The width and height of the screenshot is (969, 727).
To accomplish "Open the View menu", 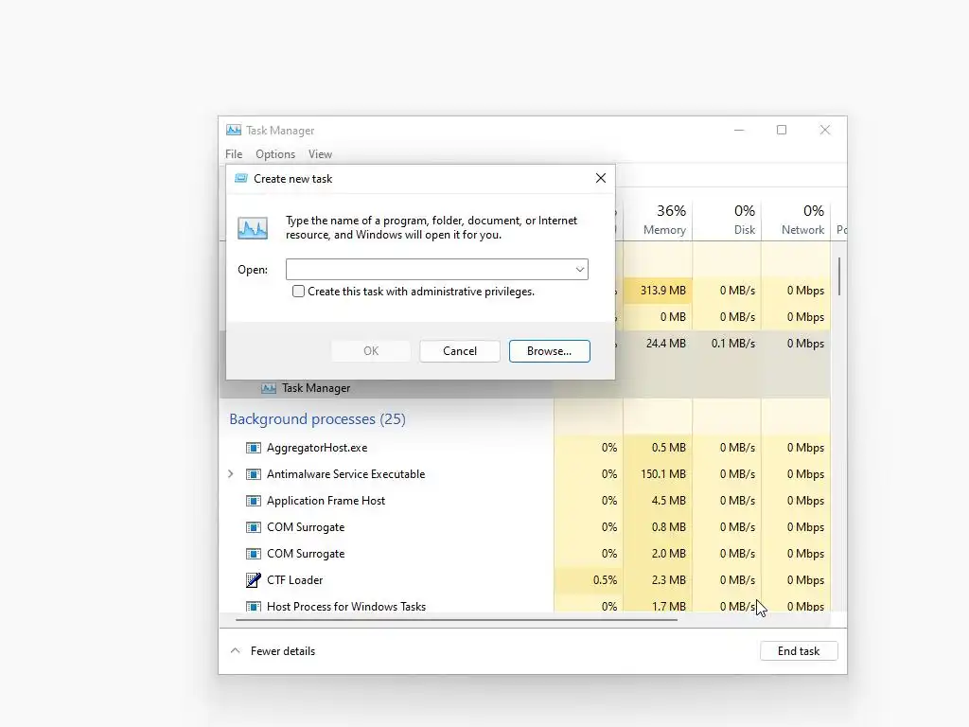I will pos(320,154).
